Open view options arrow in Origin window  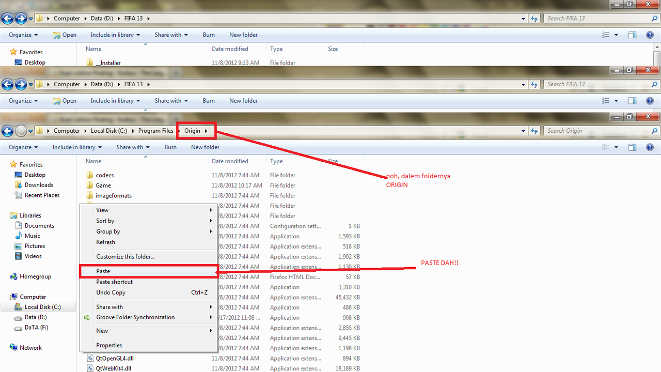pos(616,147)
